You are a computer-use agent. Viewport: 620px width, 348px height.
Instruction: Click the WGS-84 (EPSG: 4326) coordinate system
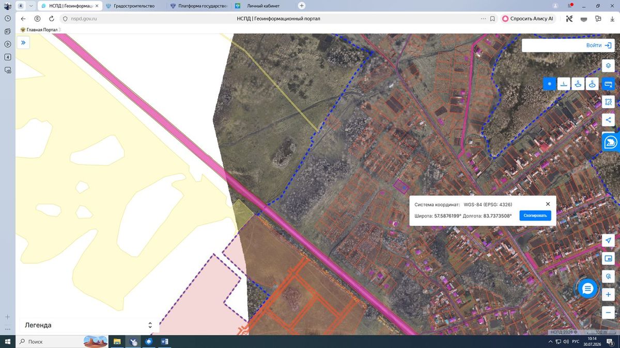[x=488, y=205]
